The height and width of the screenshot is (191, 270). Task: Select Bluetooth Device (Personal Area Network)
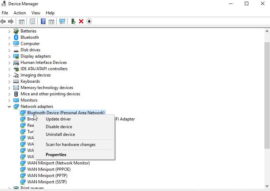[66, 113]
